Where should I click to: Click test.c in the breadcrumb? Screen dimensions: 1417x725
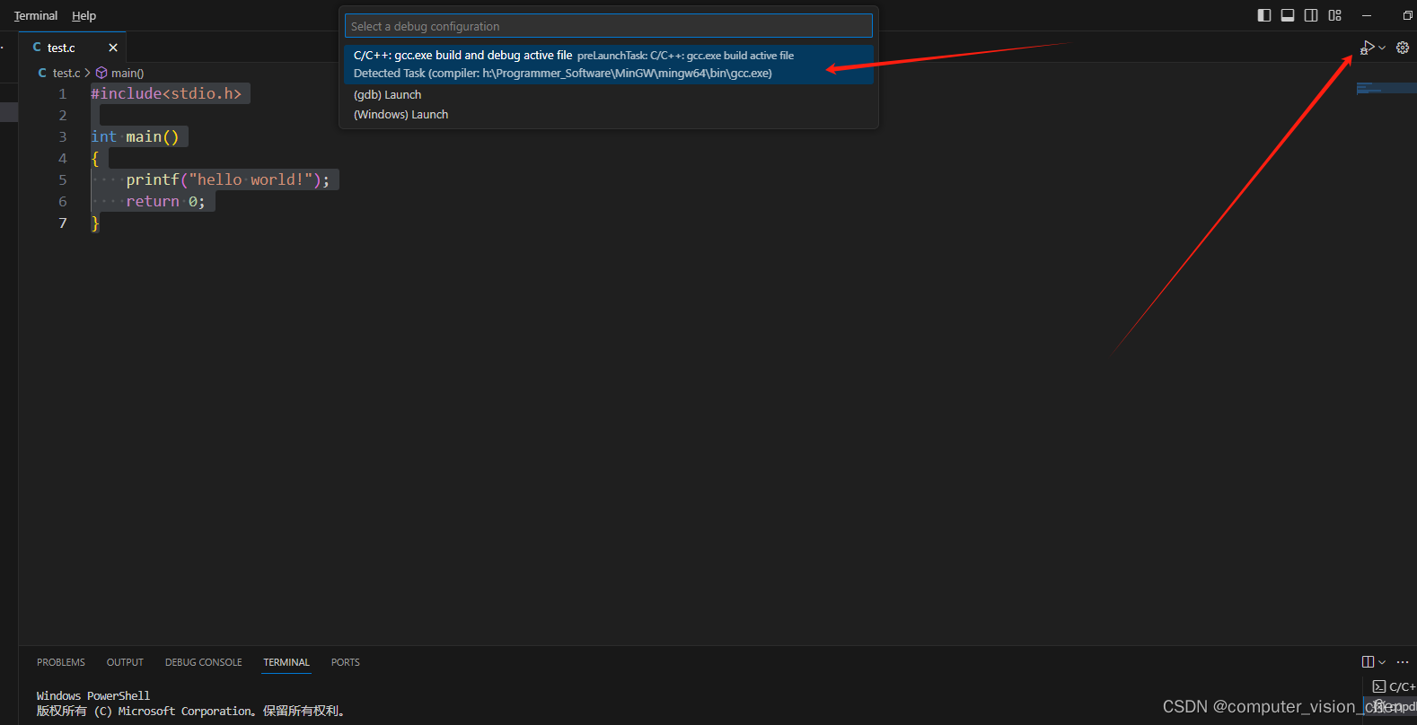[66, 73]
